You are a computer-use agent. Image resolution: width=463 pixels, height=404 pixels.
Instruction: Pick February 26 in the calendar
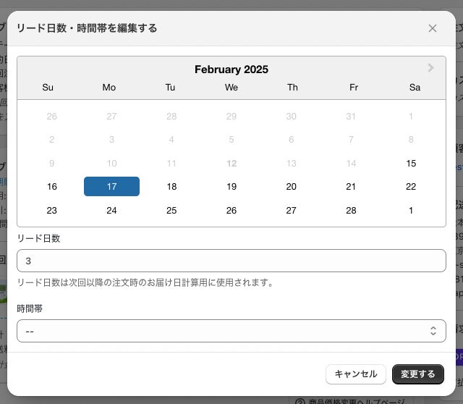tap(231, 211)
